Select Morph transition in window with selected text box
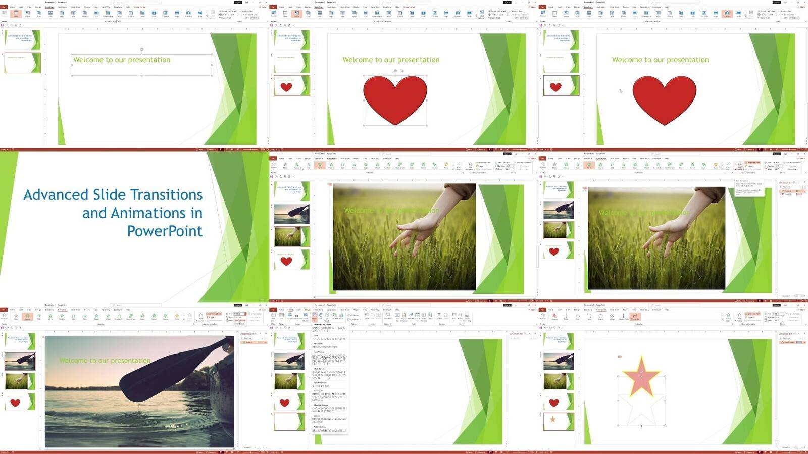 27,14
